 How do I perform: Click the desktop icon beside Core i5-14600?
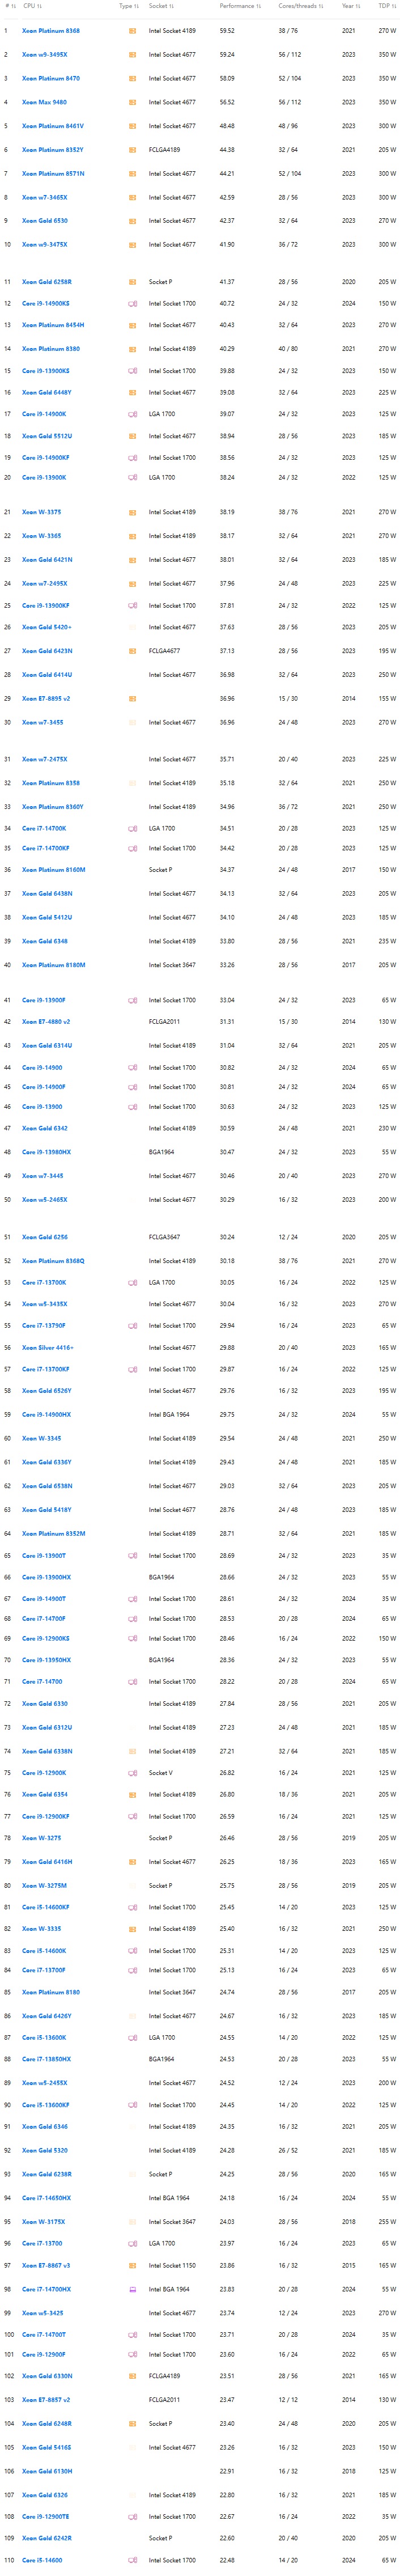132,2560
